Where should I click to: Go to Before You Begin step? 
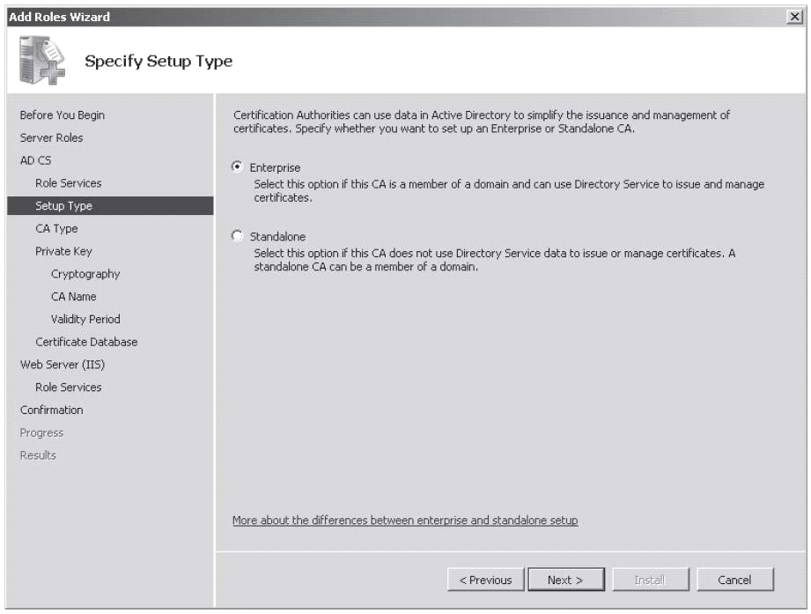(62, 115)
